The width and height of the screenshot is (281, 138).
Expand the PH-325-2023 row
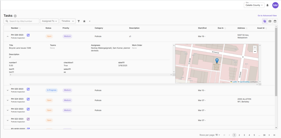tap(7, 90)
